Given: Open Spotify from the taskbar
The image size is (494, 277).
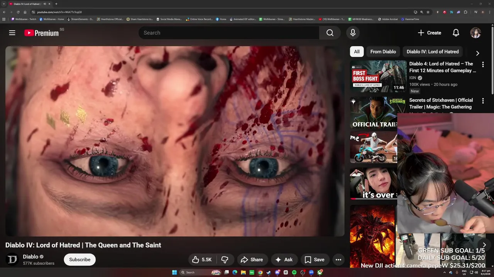Looking at the screenshot, I should [x=294, y=272].
